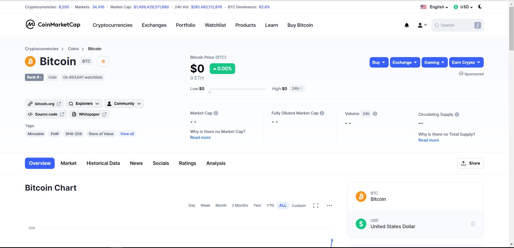The image size is (514, 248).
Task: Click the US flag language icon
Action: 423,7
